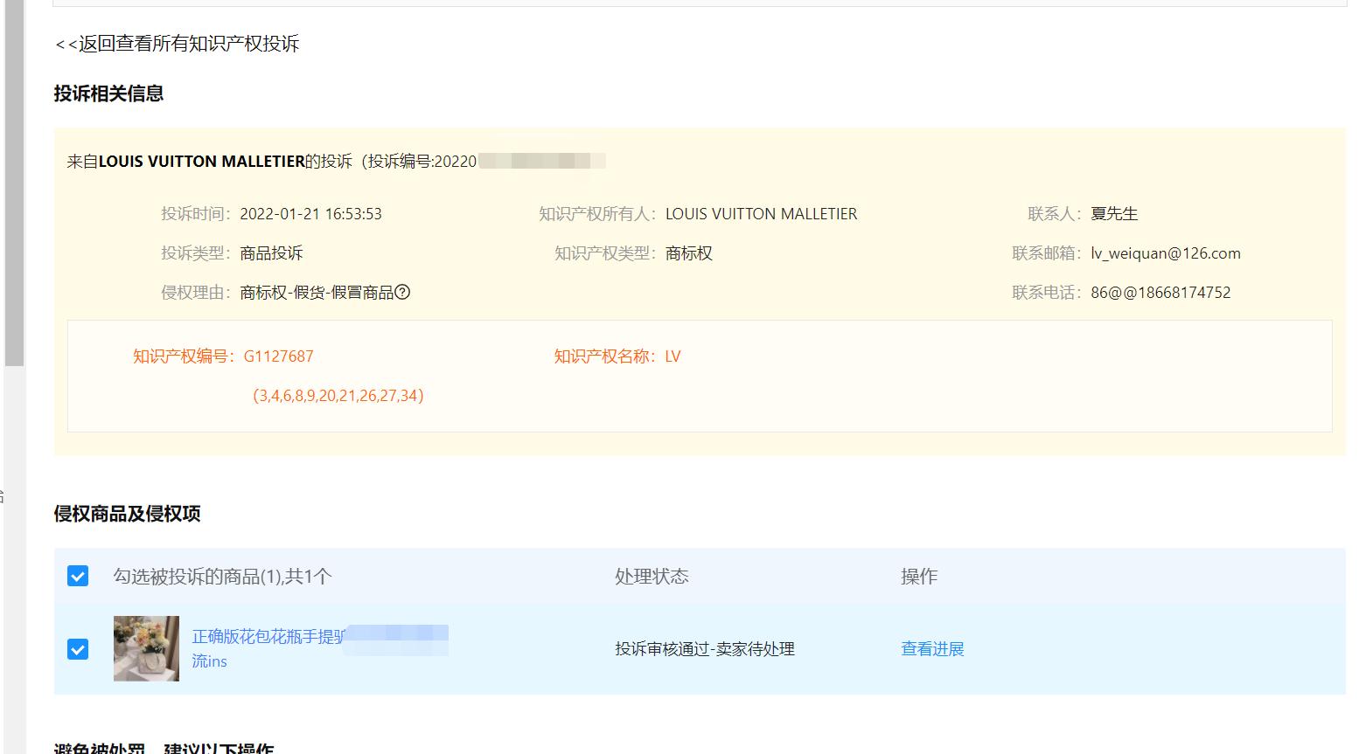This screenshot has height=754, width=1359.
Task: Click the info icon beside 假货-假冒商品
Action: [x=403, y=293]
